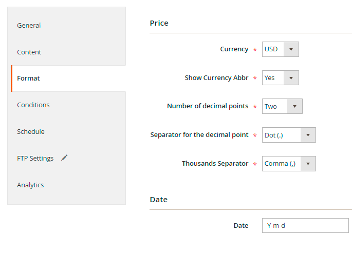Click the Currency field label text
The image size is (352, 255).
[x=234, y=49]
